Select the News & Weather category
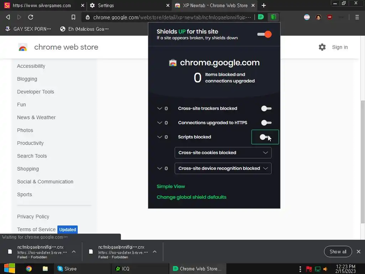This screenshot has height=274, width=365. (x=36, y=117)
